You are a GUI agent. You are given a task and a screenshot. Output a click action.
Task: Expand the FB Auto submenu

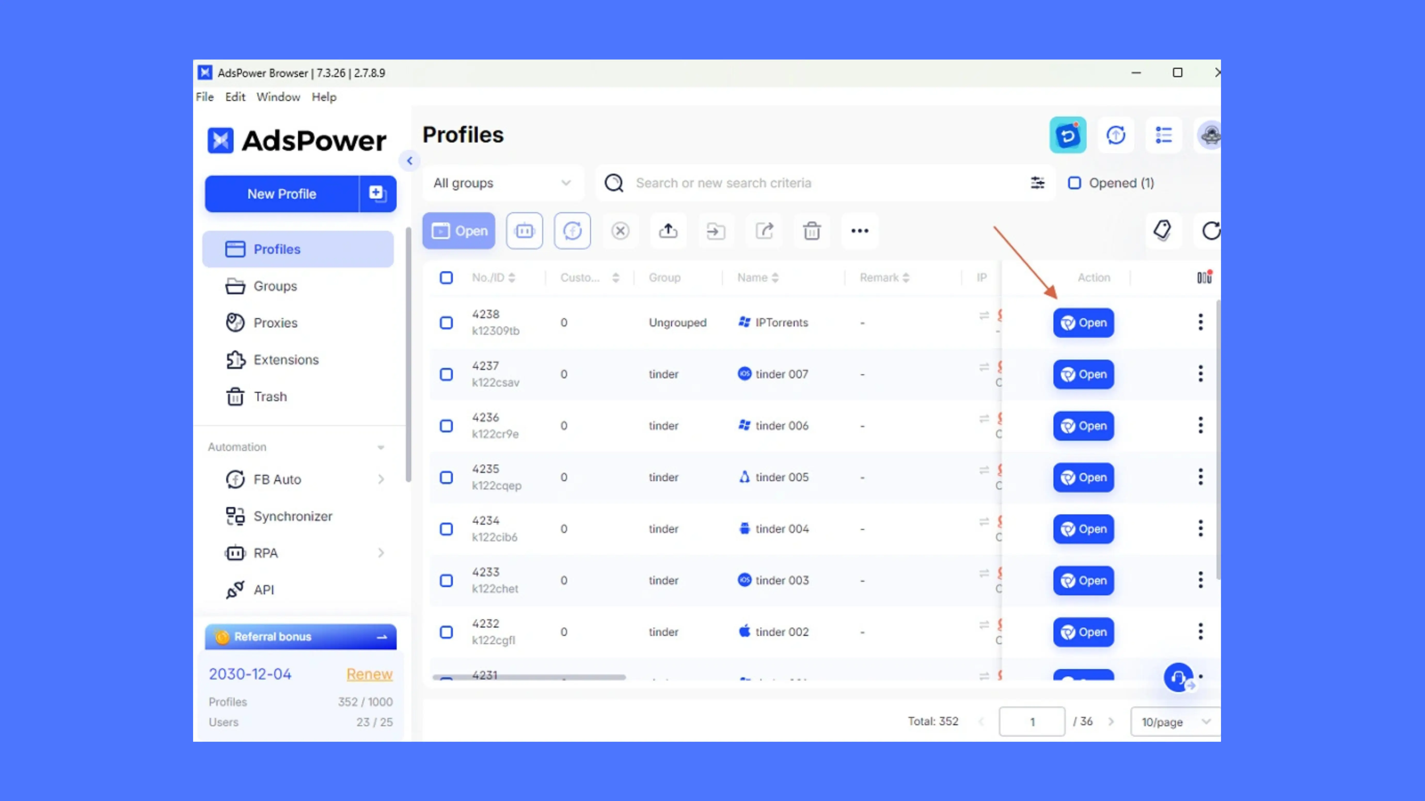coord(381,479)
